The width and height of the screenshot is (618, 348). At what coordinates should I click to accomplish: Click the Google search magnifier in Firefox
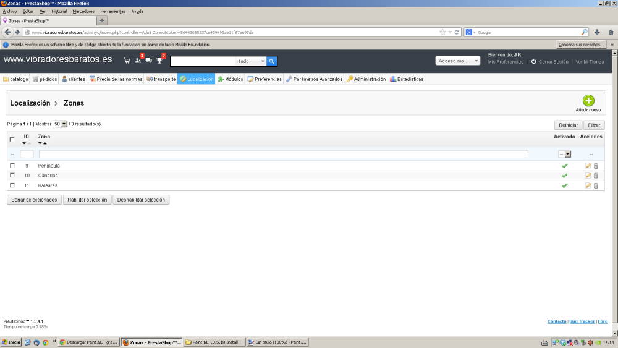click(x=584, y=32)
